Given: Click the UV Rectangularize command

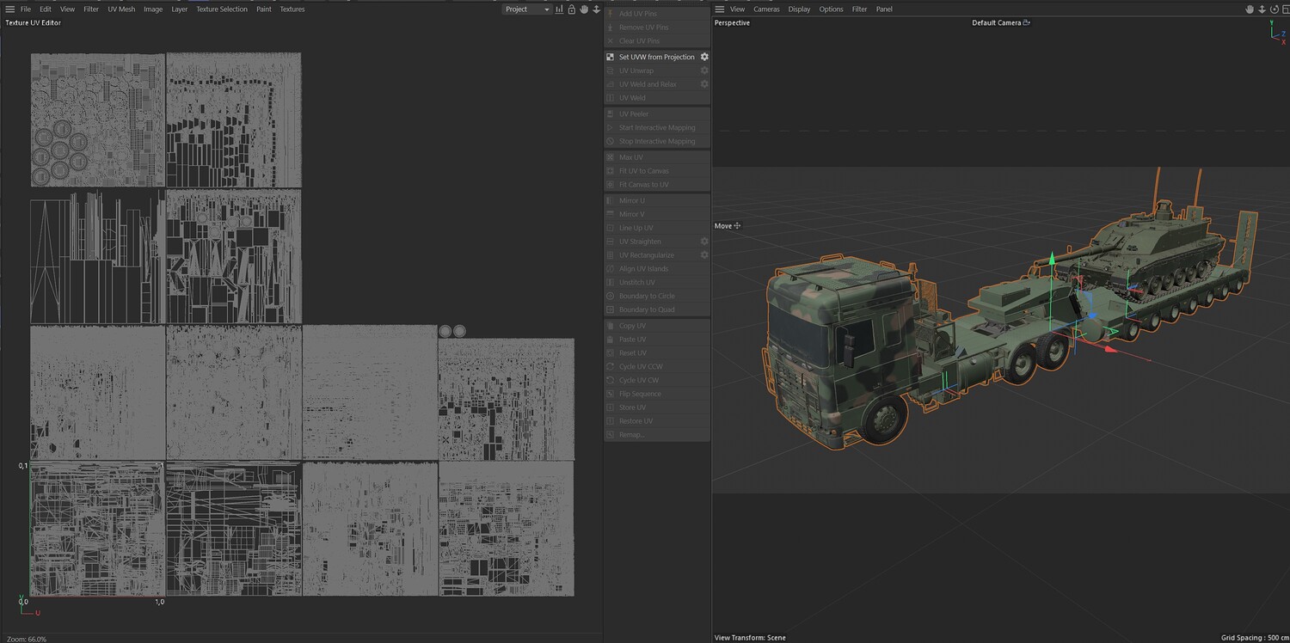Looking at the screenshot, I should pos(657,255).
